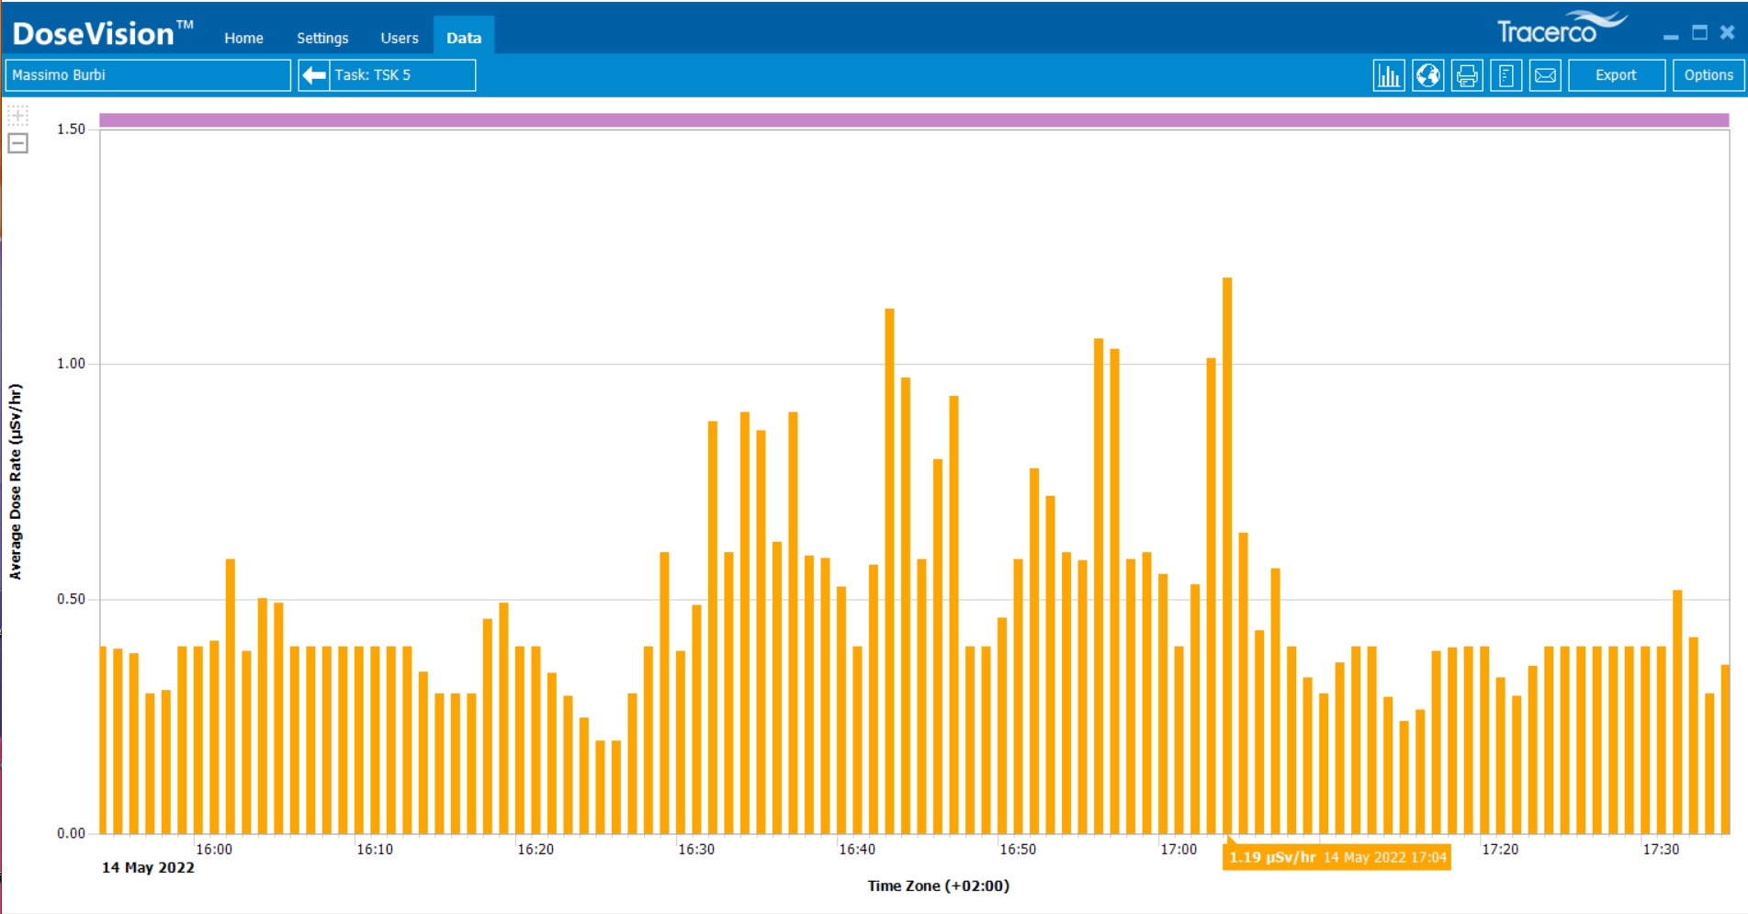
Task: Open the Options button
Action: (1708, 75)
